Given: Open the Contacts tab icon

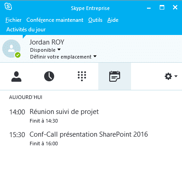Looking at the screenshot, I should tap(16, 77).
